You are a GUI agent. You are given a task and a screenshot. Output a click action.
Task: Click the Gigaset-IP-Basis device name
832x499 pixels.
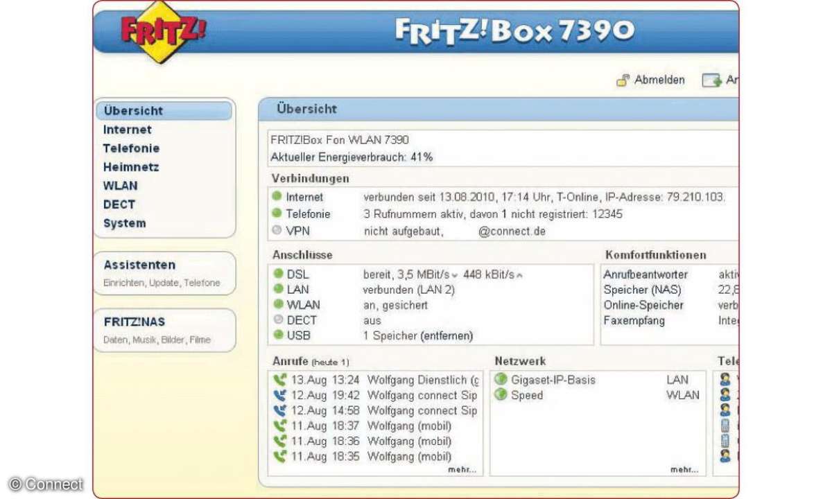[553, 380]
